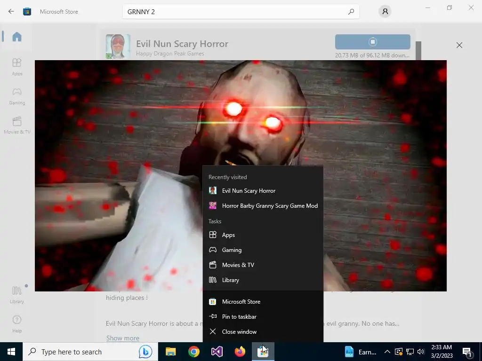Click the security warning tray icon
Image resolution: width=482 pixels, height=361 pixels.
click(x=399, y=352)
